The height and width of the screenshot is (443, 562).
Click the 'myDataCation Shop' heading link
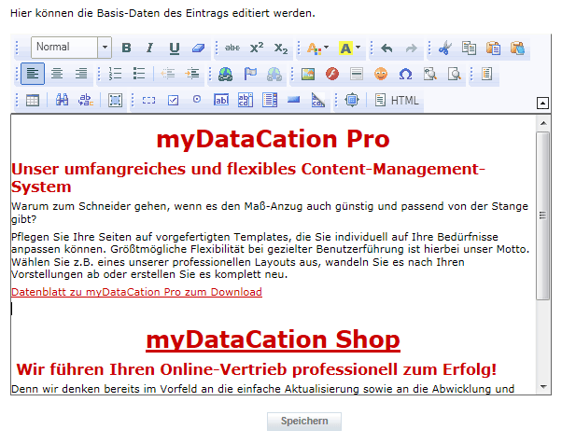[273, 339]
